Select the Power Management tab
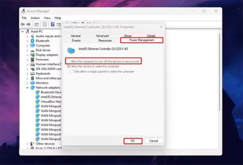This screenshot has width=243, height=165. [x=142, y=40]
